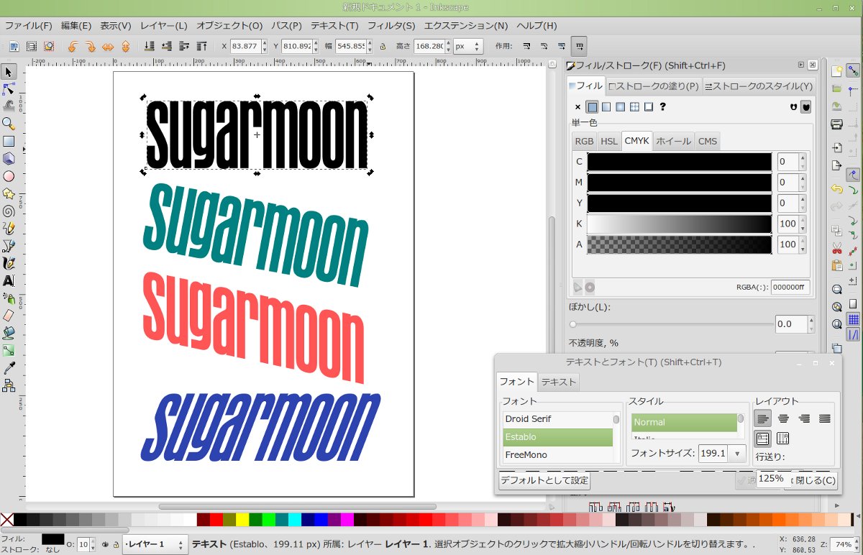Toggle the width/height lock ratio

[383, 47]
